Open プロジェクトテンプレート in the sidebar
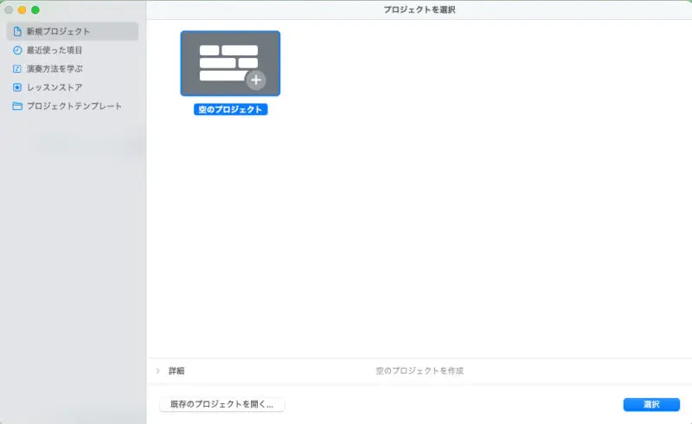The height and width of the screenshot is (424, 692). click(x=73, y=106)
